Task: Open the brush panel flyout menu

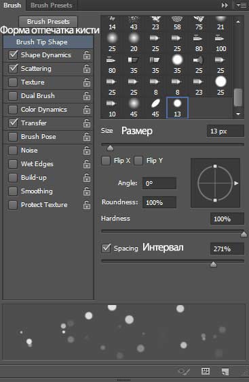Action: (x=242, y=5)
